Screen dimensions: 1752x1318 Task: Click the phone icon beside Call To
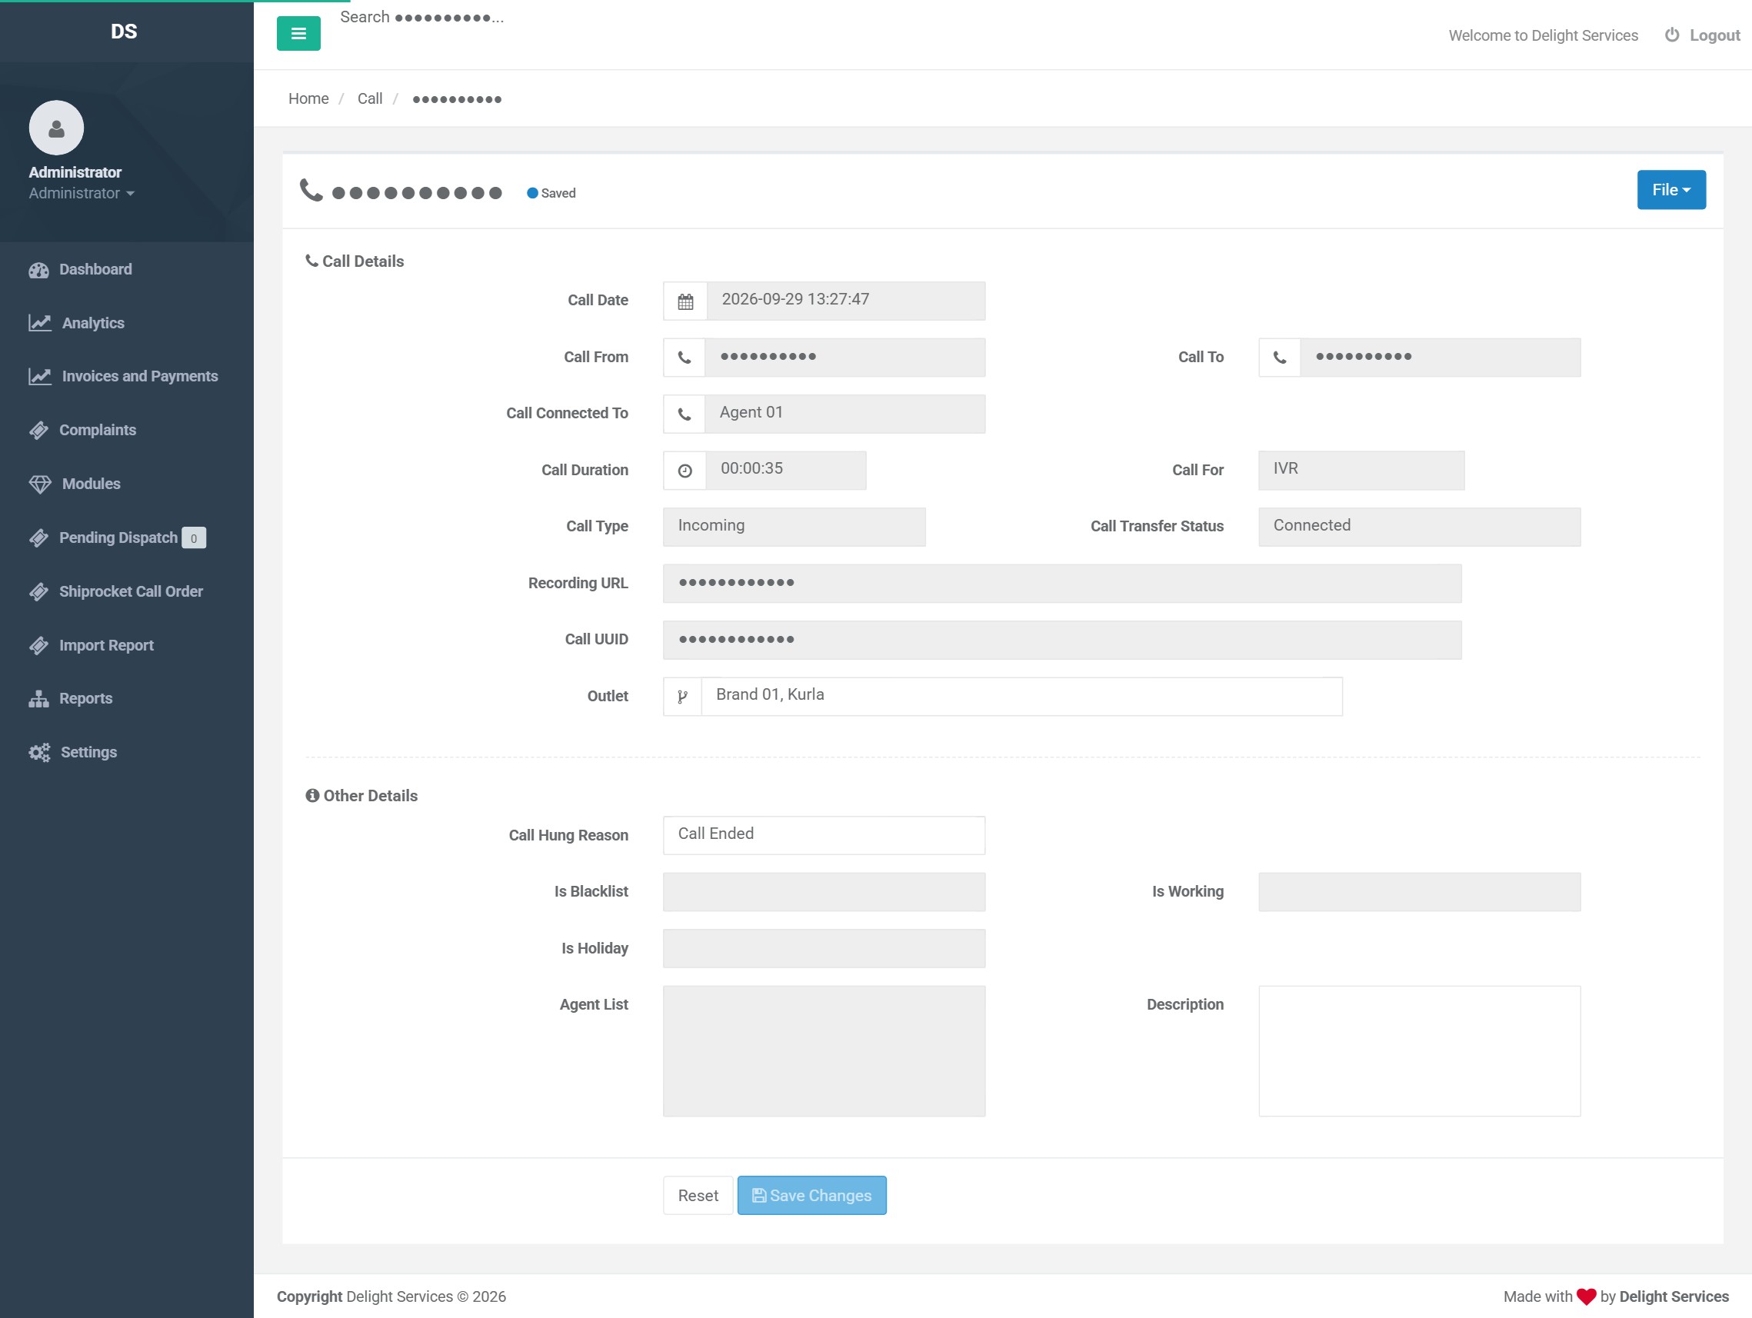[1279, 358]
